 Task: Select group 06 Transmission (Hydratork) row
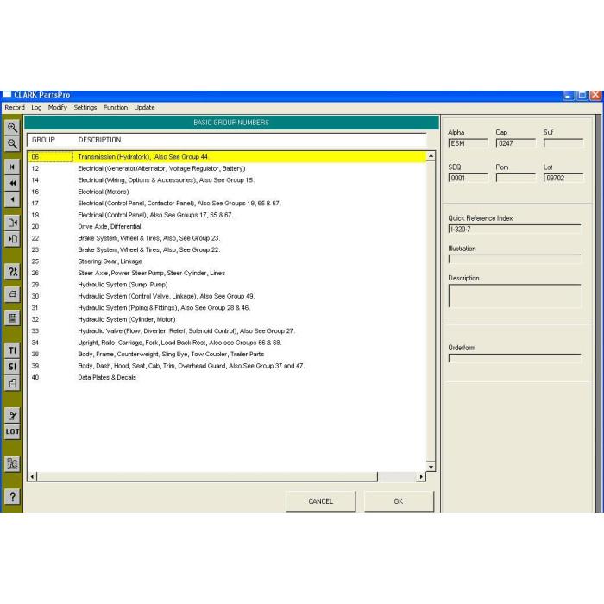coord(227,157)
